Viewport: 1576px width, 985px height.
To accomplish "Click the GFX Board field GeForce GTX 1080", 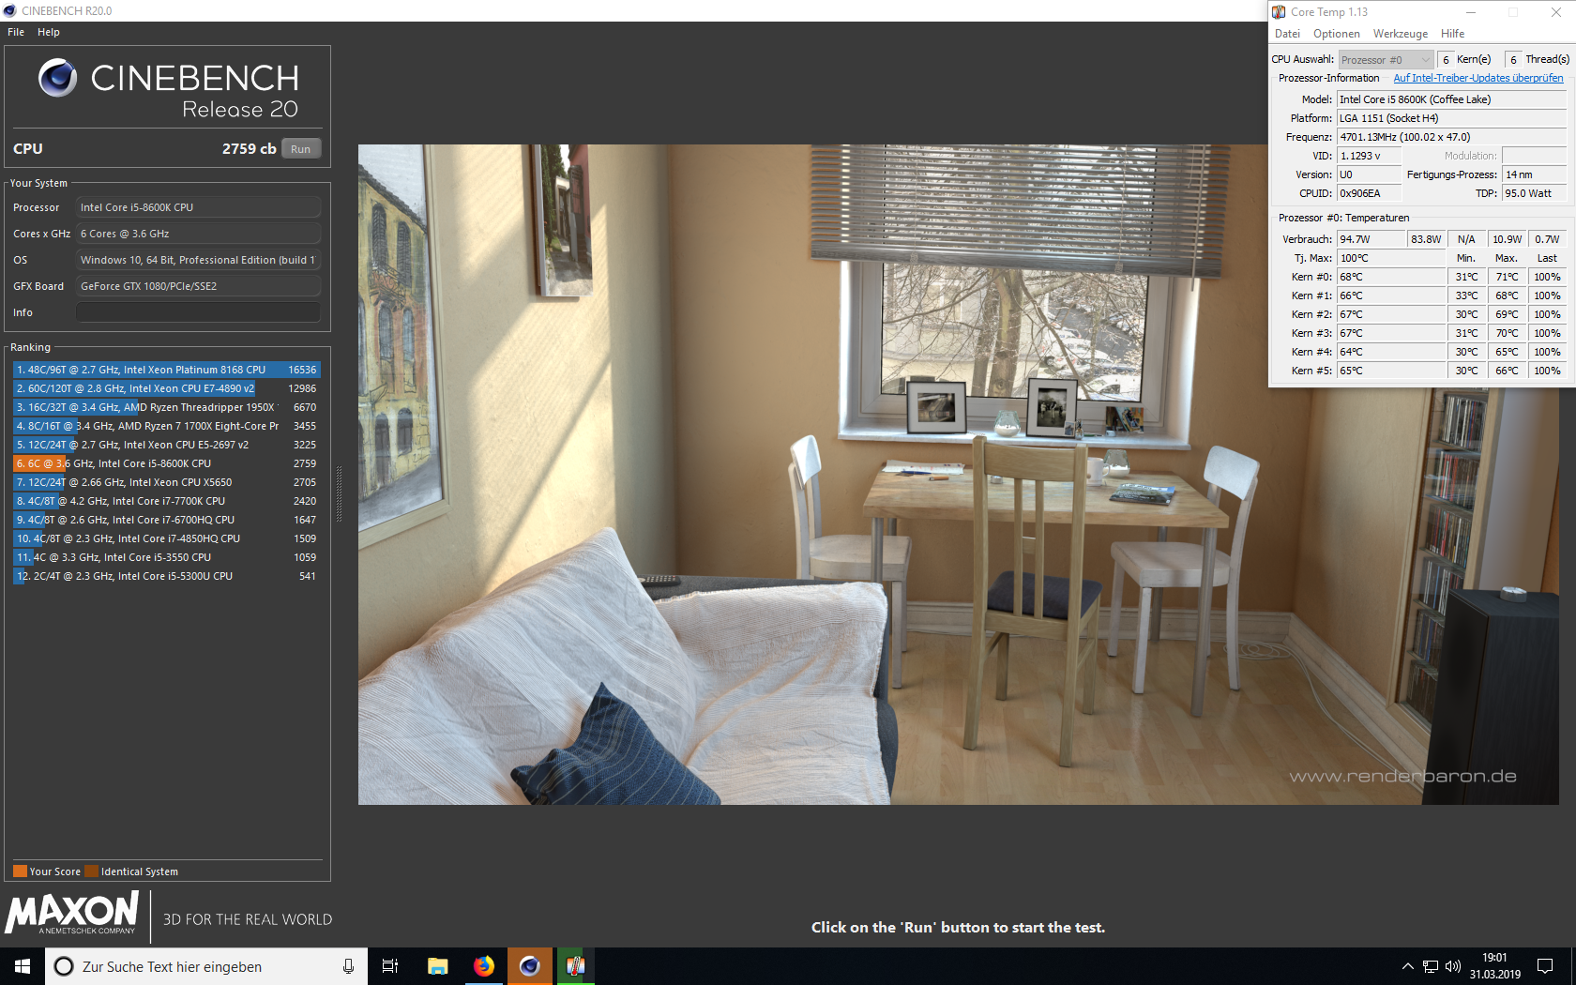I will coord(198,286).
